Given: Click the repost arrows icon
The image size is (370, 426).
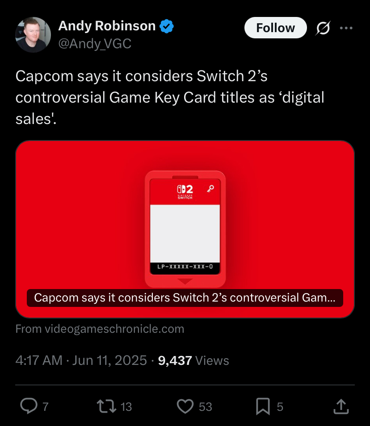Looking at the screenshot, I should [x=107, y=406].
